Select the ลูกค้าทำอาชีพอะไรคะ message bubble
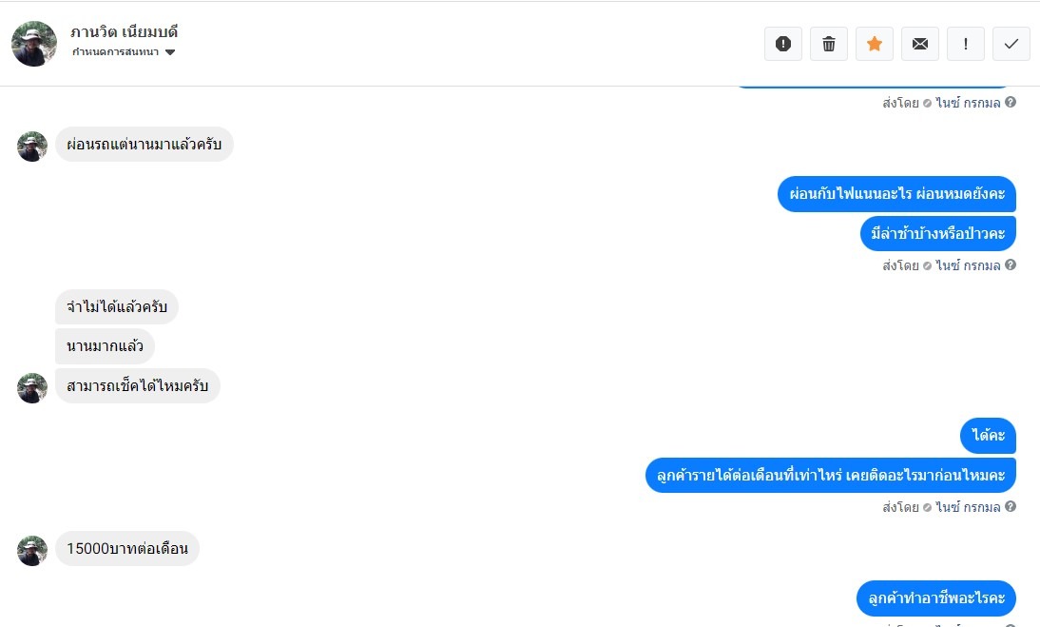1040x627 pixels. (x=936, y=598)
